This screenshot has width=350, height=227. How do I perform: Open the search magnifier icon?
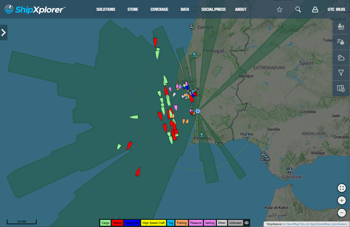pos(298,10)
